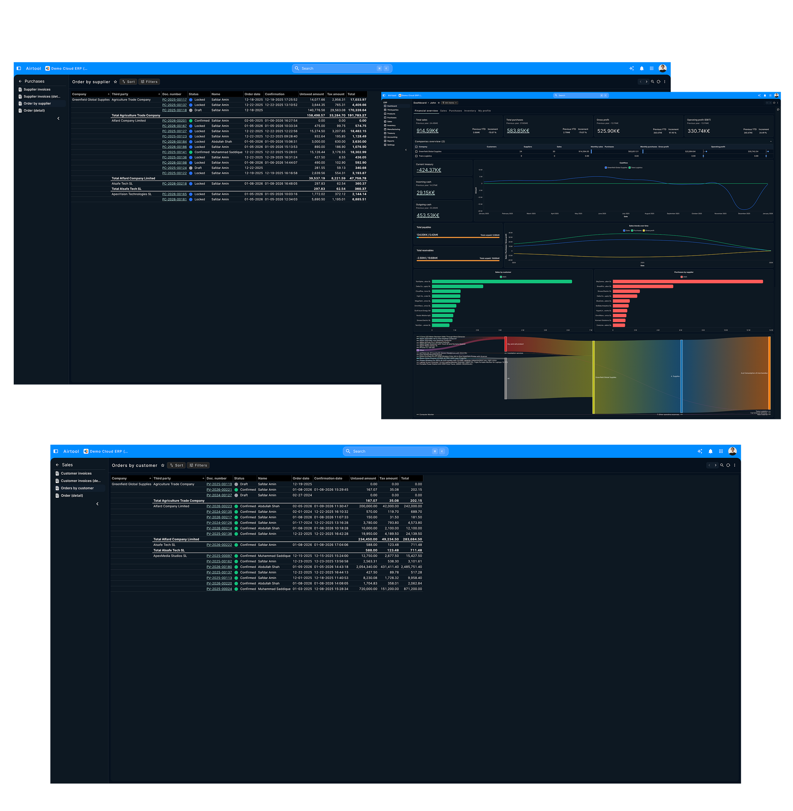Toggle sidebar panel icon in Orders by customer window
The image size is (793, 811).
click(x=56, y=451)
